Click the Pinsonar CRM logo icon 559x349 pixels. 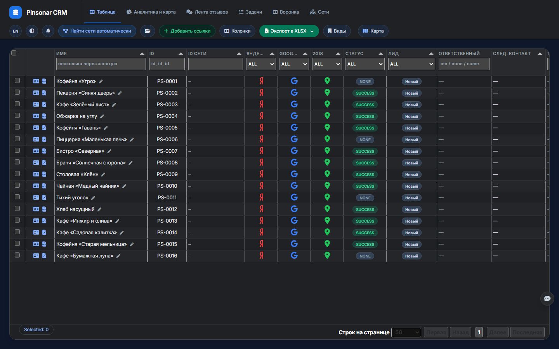click(x=16, y=12)
